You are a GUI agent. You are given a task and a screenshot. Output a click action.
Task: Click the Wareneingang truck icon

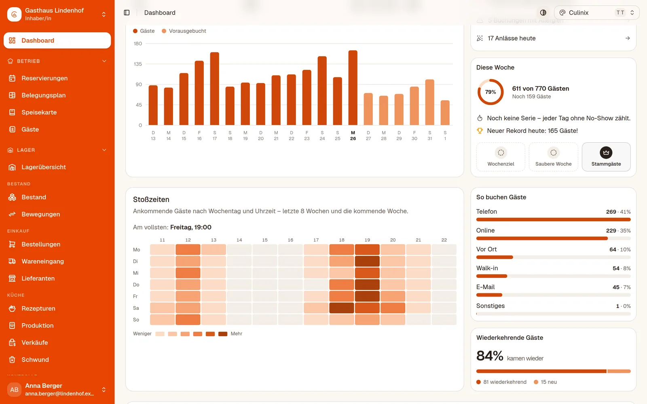12,261
